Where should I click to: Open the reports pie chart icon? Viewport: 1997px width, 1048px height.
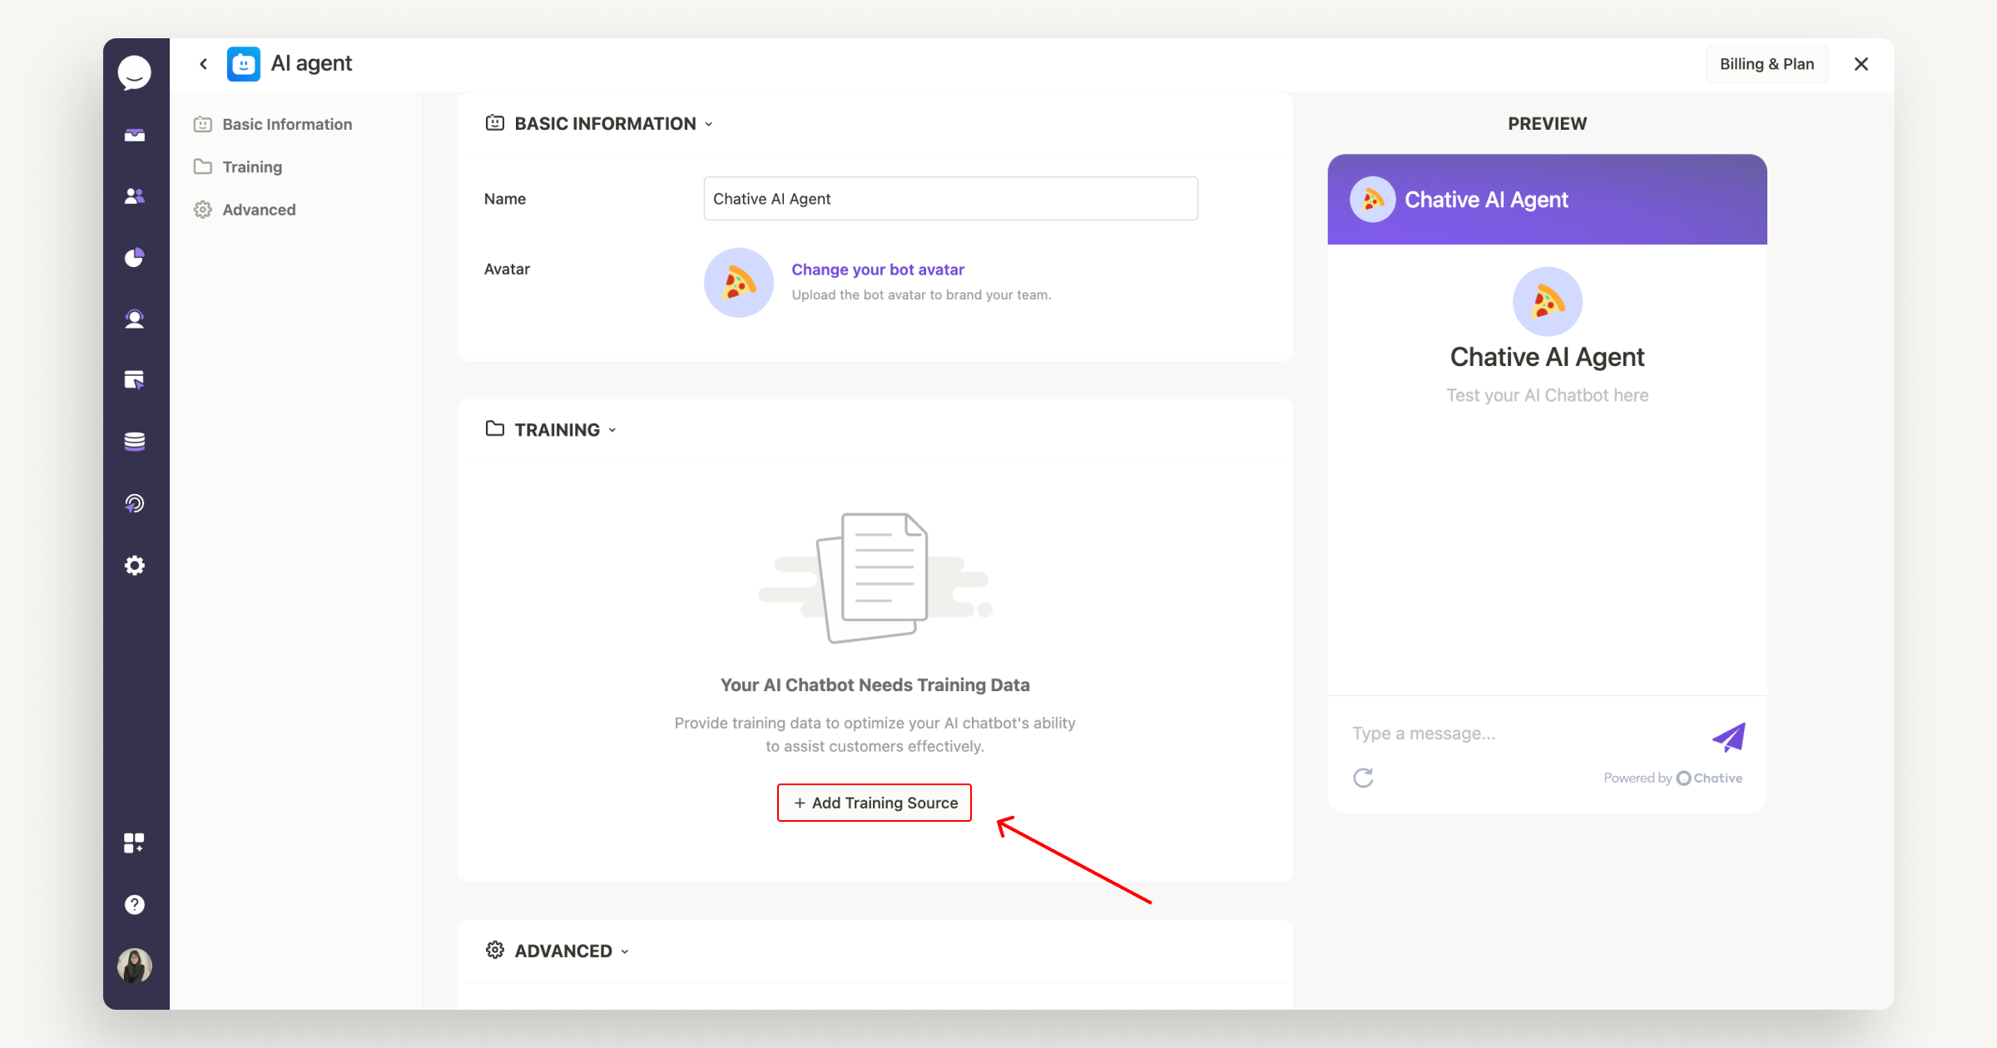click(x=135, y=258)
